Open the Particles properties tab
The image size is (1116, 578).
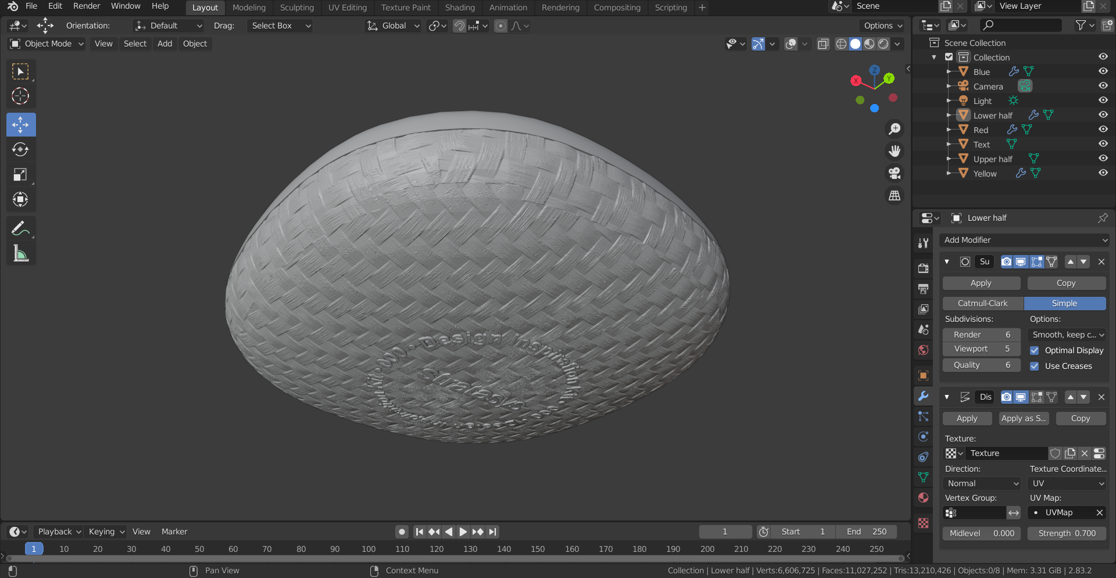coord(923,417)
